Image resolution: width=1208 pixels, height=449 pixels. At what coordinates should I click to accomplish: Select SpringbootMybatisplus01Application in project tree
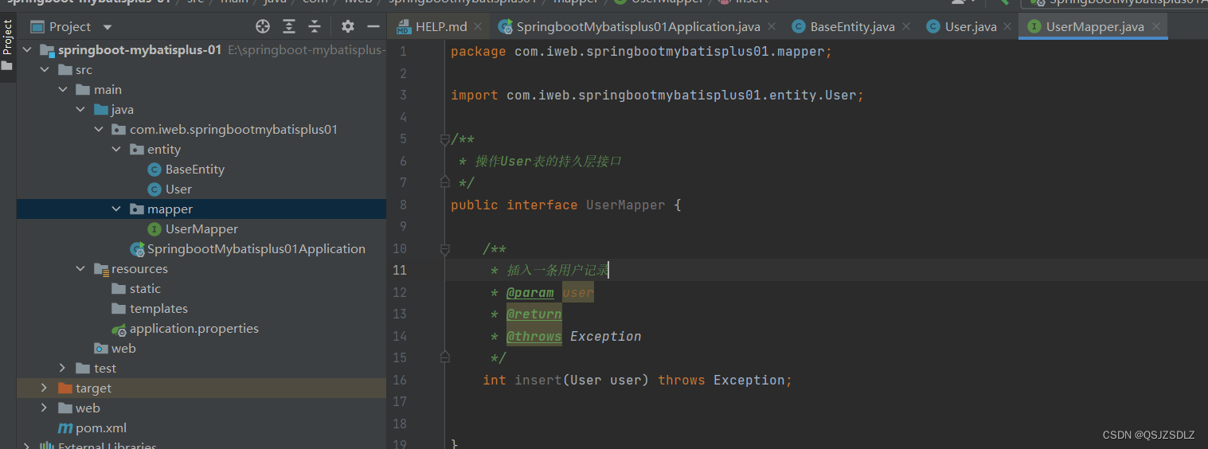(256, 249)
